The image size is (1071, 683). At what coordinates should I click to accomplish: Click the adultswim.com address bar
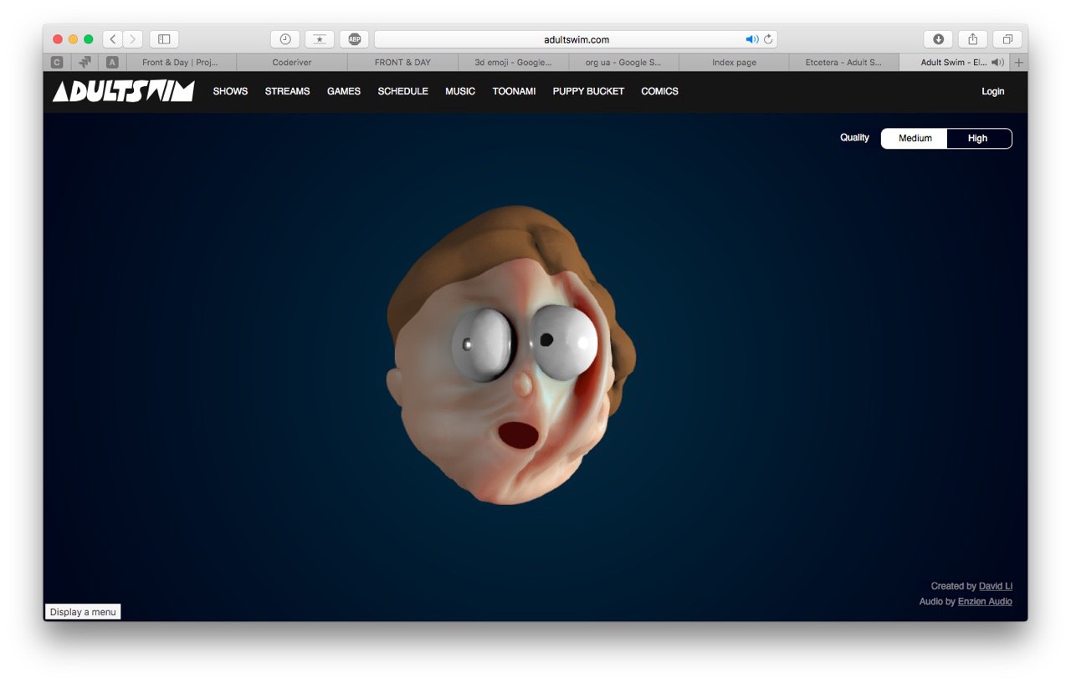point(576,39)
